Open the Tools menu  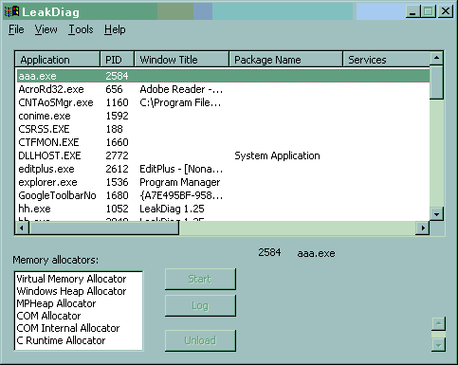81,29
